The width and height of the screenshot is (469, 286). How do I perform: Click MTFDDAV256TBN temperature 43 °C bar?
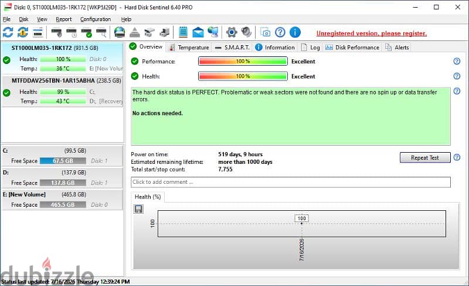click(x=63, y=101)
